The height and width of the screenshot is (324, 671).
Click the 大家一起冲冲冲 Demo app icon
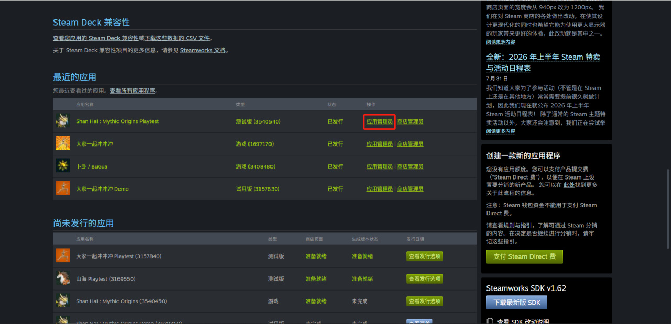pyautogui.click(x=63, y=188)
